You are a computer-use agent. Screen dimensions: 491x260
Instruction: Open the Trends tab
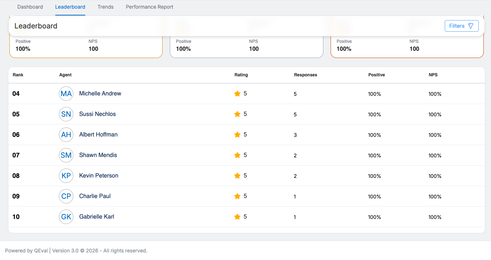[105, 7]
